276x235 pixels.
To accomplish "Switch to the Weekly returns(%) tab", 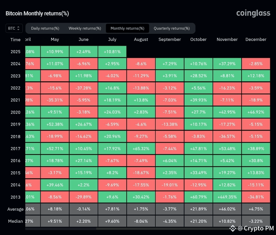I will pos(85,28).
